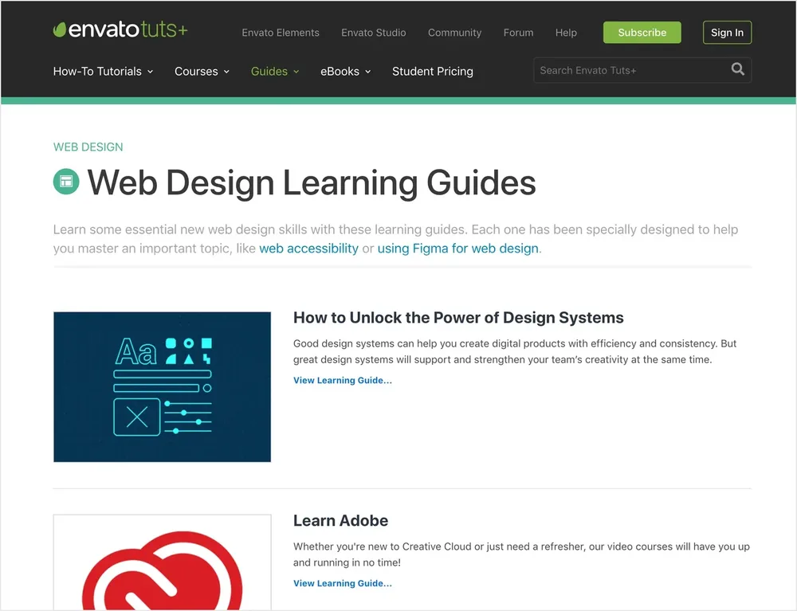
Task: Click the WEB DESIGN breadcrumb link
Action: (88, 147)
